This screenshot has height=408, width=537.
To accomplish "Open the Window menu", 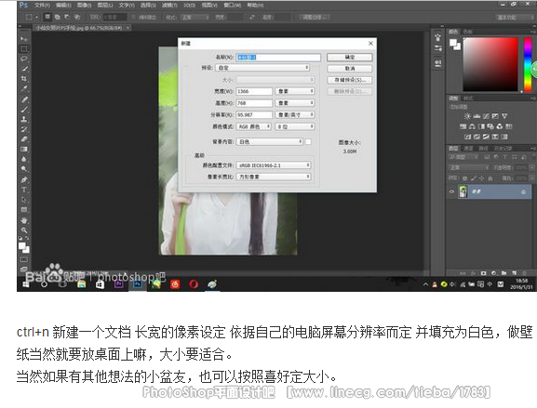I will 232,6.
